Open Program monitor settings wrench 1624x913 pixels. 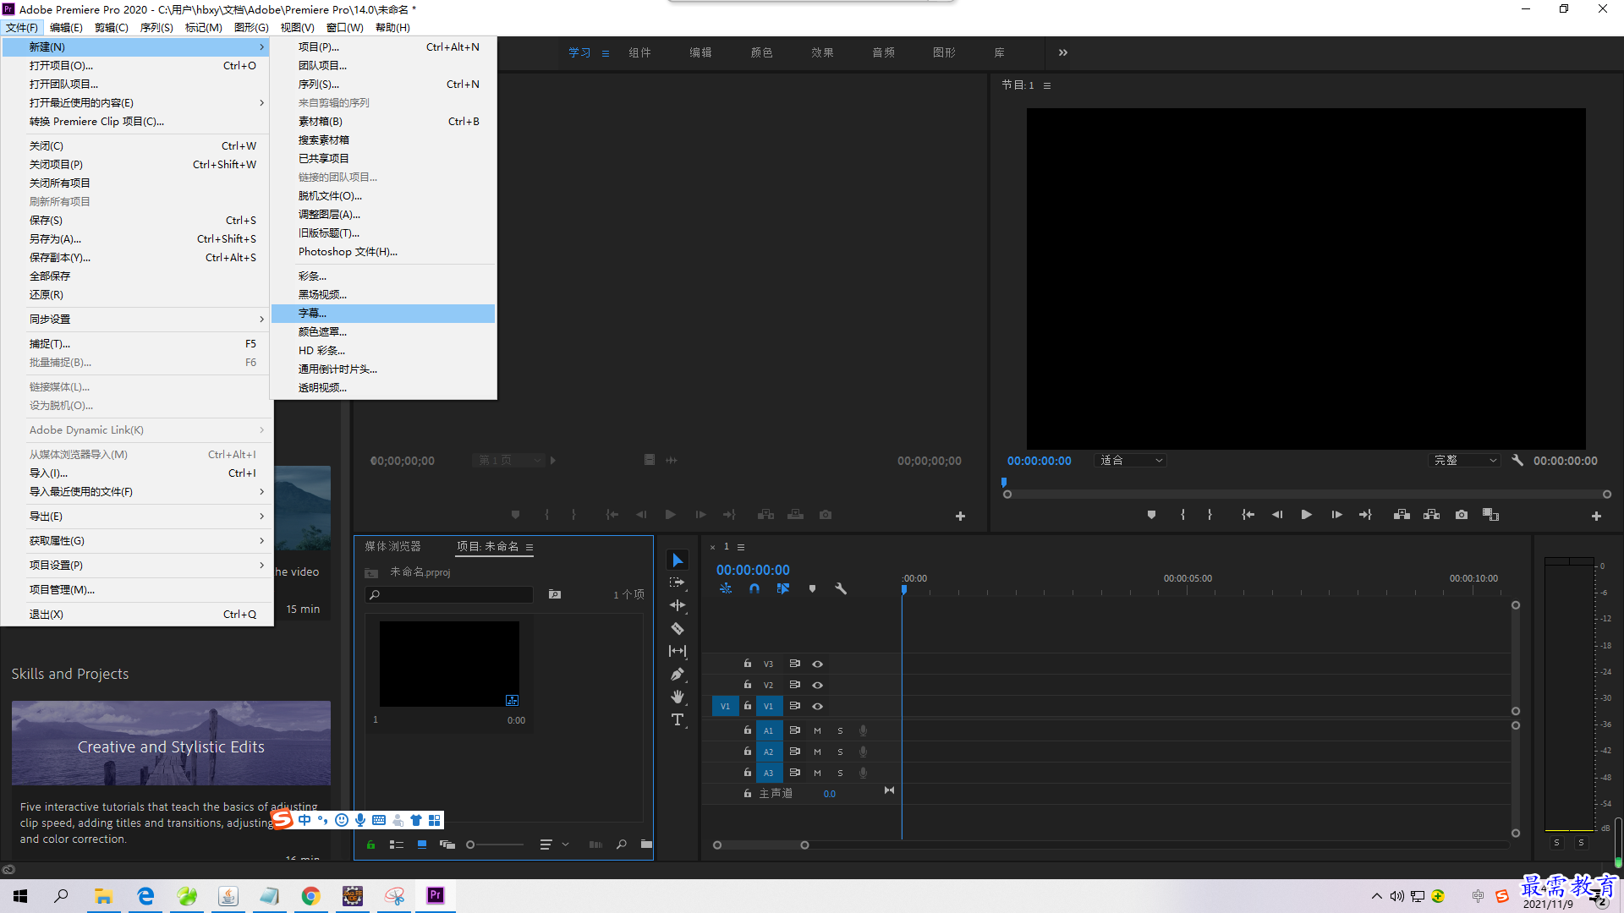coord(1517,461)
